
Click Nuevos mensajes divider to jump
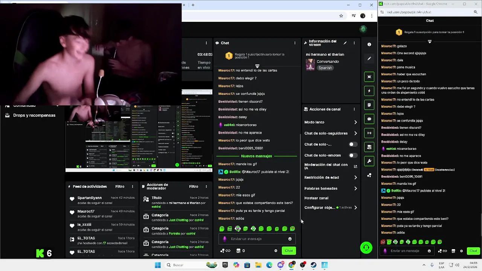point(256,156)
